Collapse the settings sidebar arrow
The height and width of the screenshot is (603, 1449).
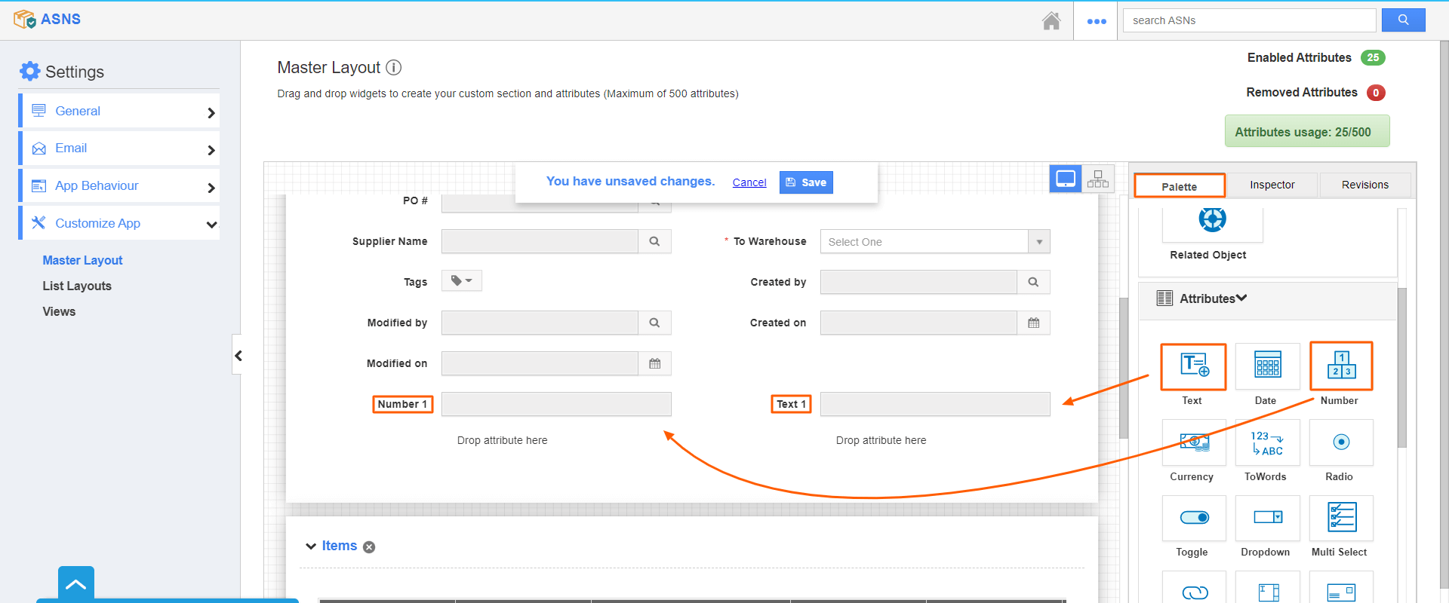(238, 355)
